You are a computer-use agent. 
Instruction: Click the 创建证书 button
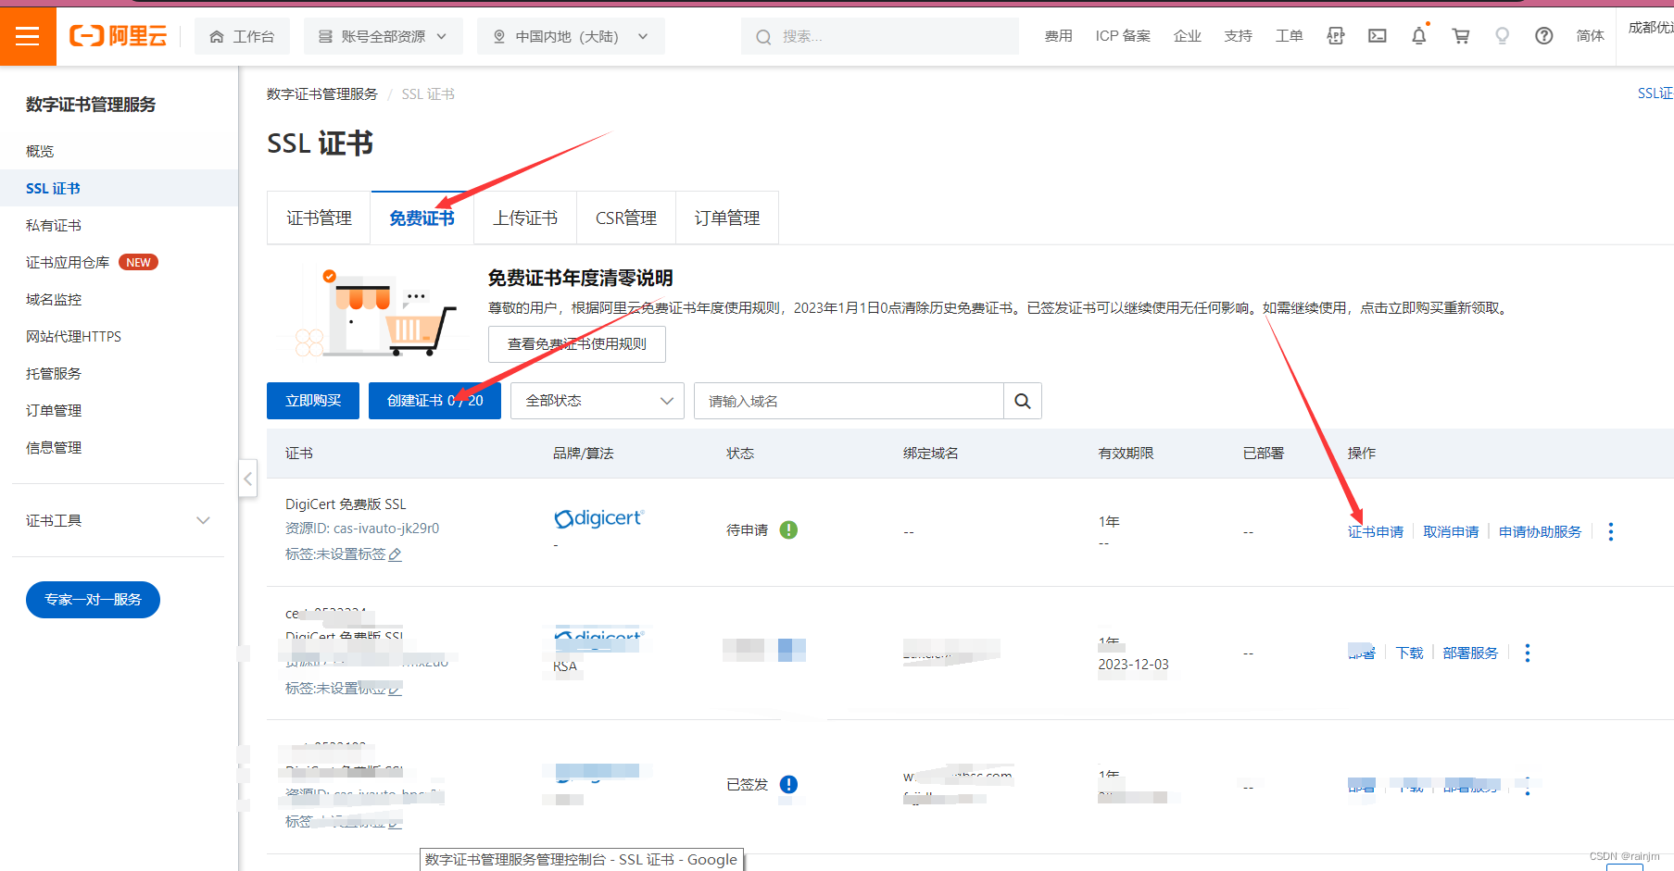point(434,401)
